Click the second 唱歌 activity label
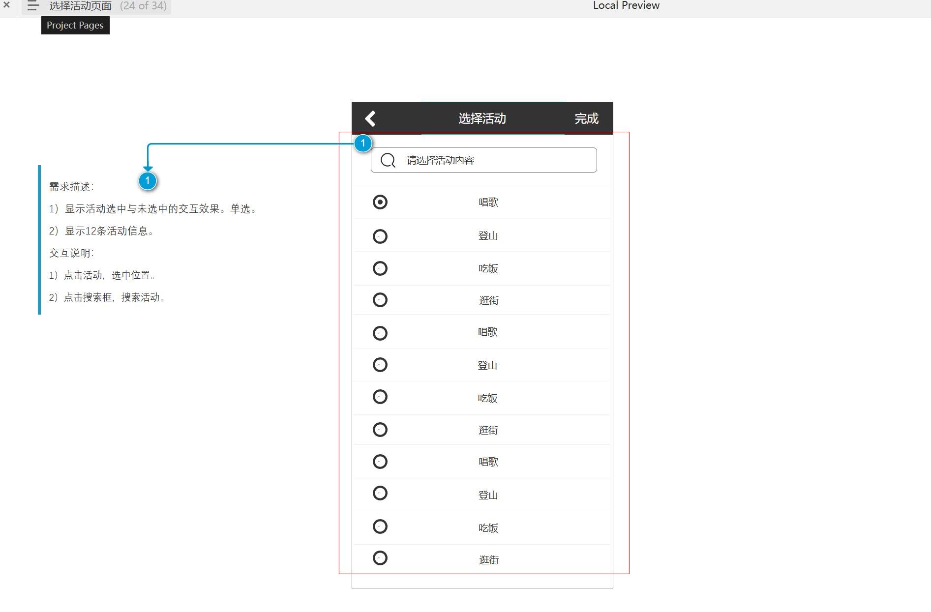 (x=488, y=332)
